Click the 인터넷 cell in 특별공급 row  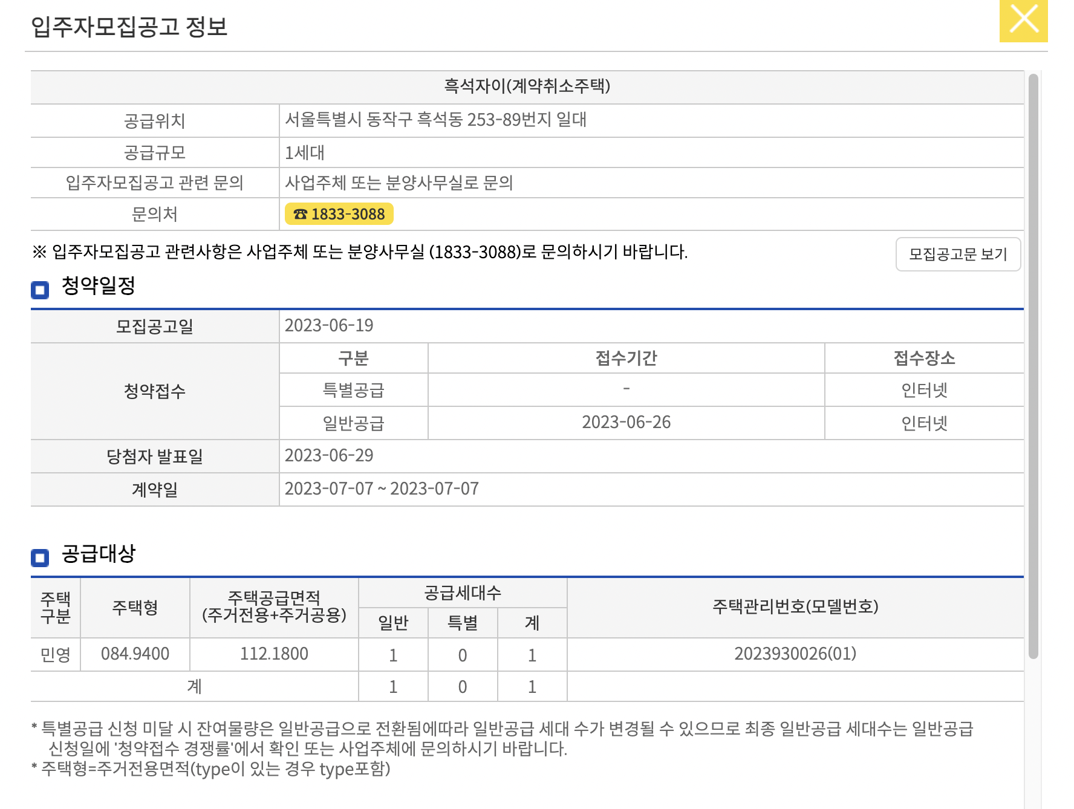pyautogui.click(x=925, y=390)
